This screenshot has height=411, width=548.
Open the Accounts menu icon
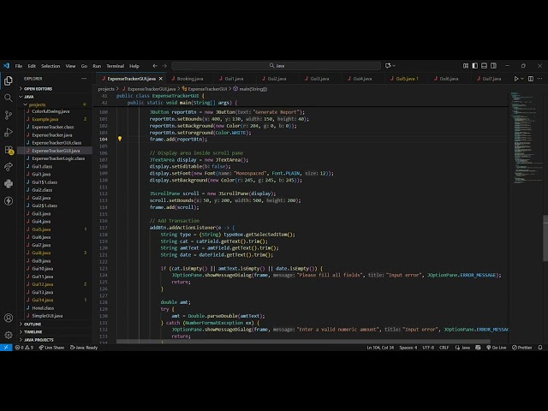pos(9,318)
